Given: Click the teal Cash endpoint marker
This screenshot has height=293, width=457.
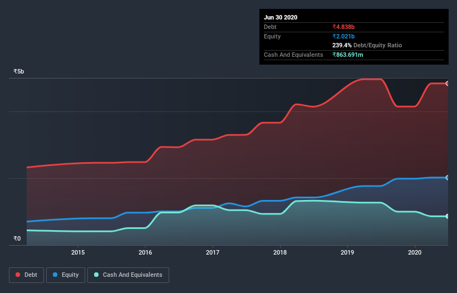Looking at the screenshot, I should click(448, 216).
